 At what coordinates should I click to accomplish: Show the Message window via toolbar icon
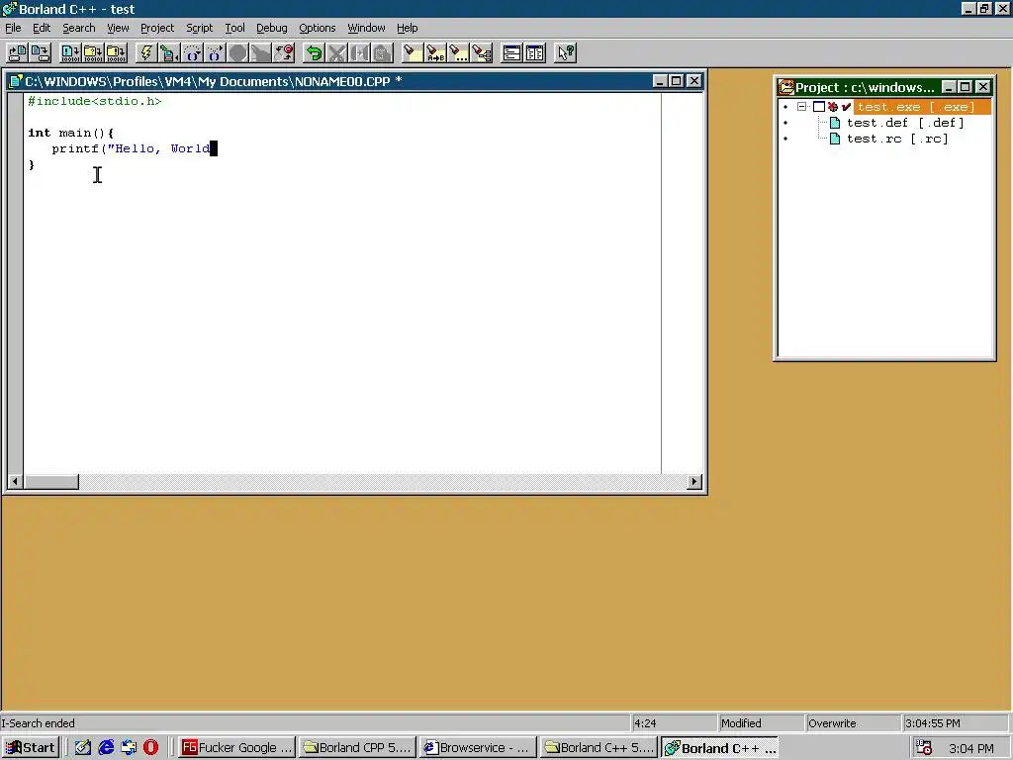pyautogui.click(x=535, y=53)
